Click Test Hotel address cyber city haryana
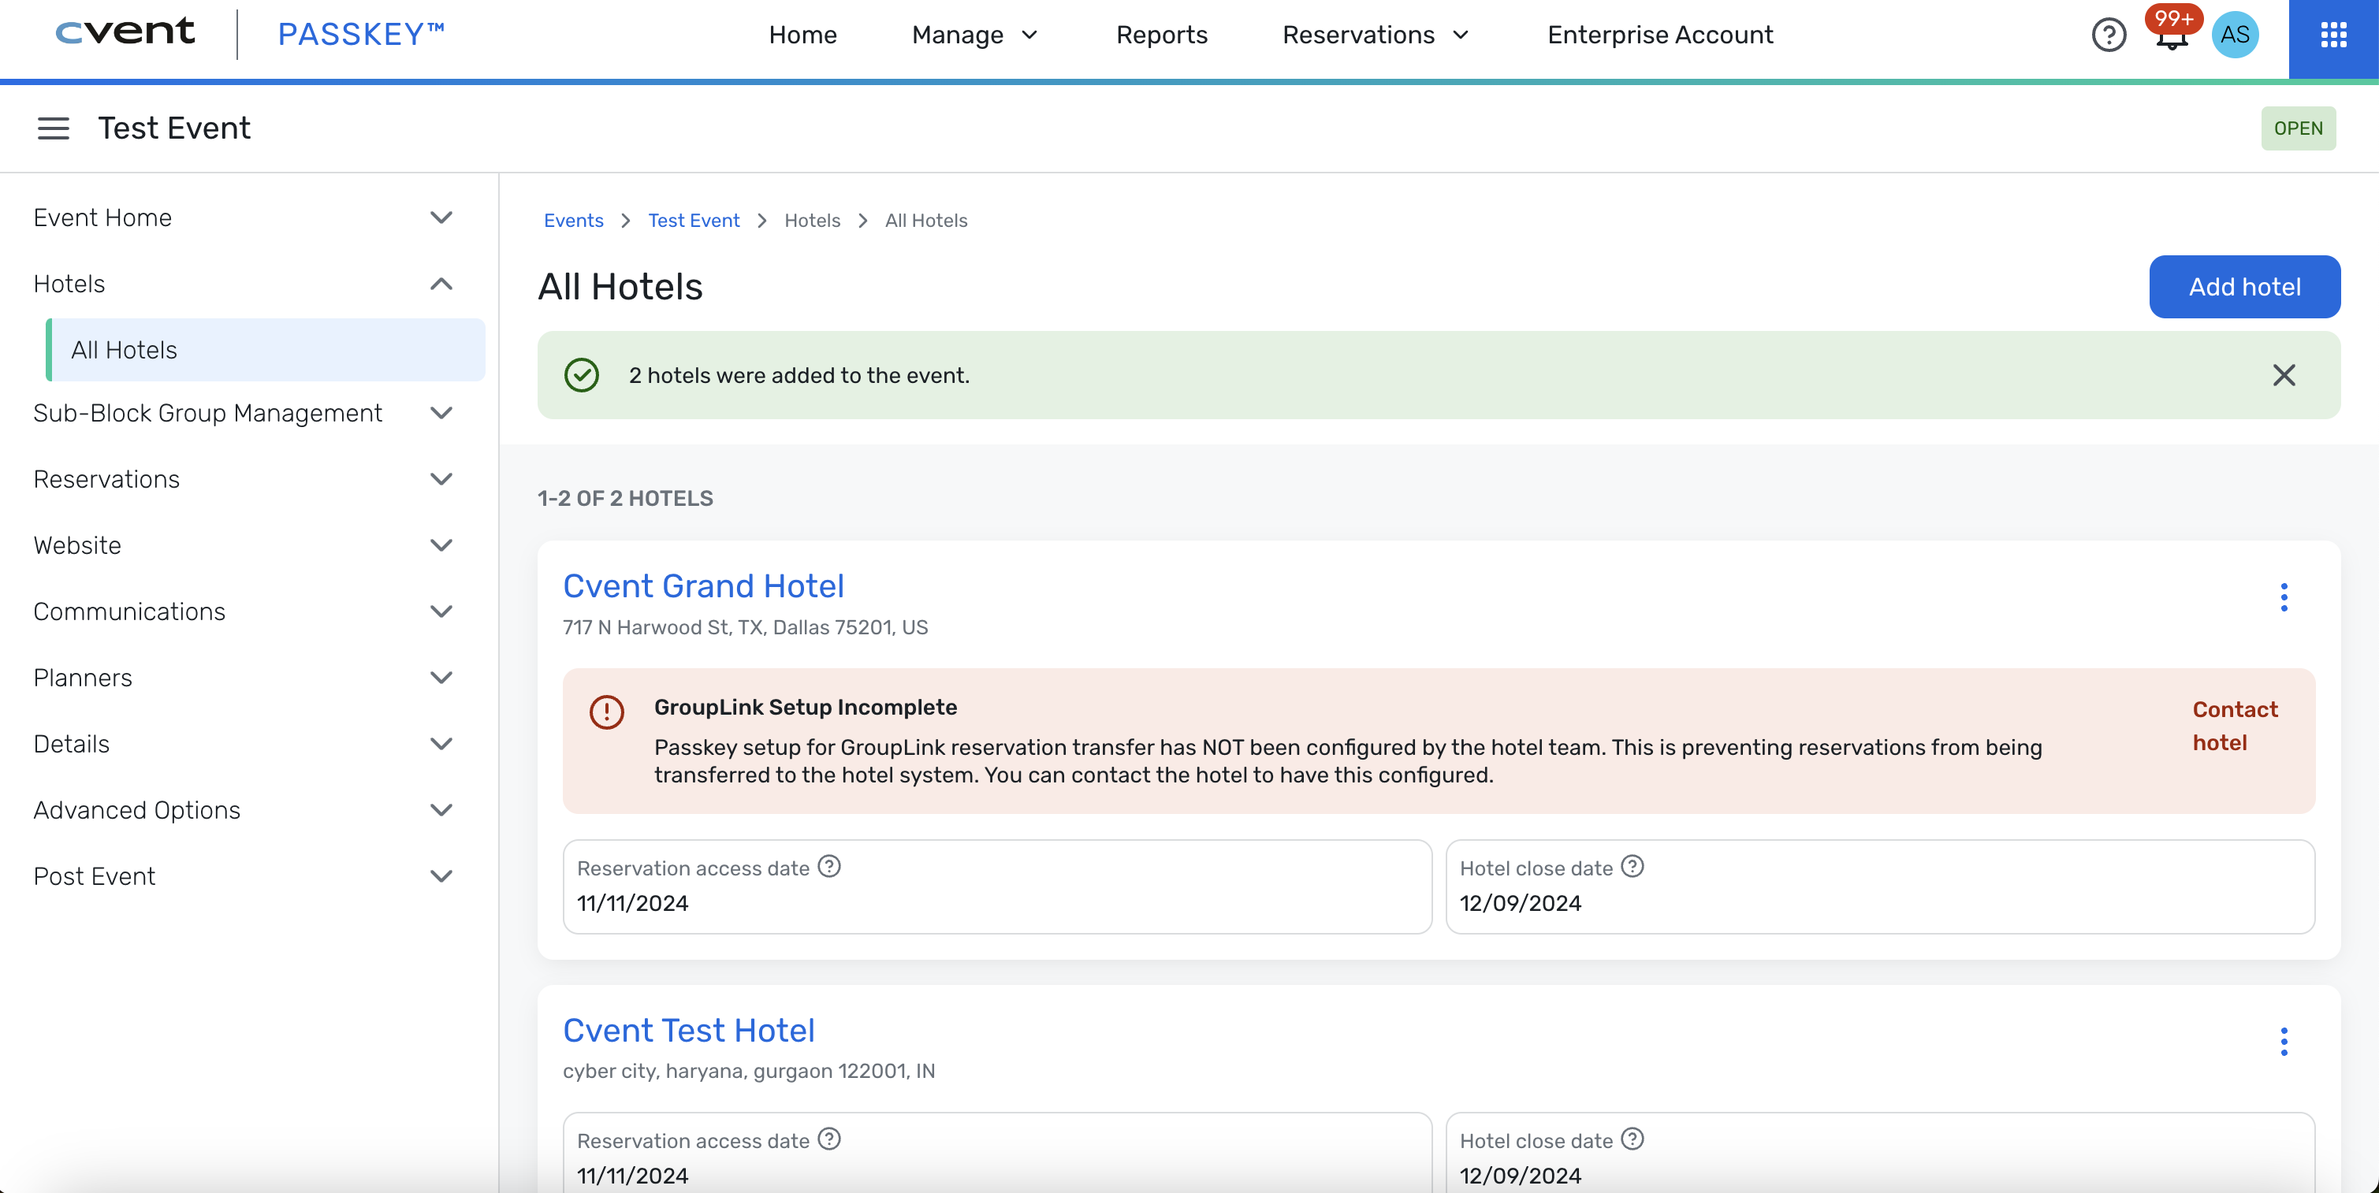Screen dimensions: 2379x1193 click(x=749, y=1071)
